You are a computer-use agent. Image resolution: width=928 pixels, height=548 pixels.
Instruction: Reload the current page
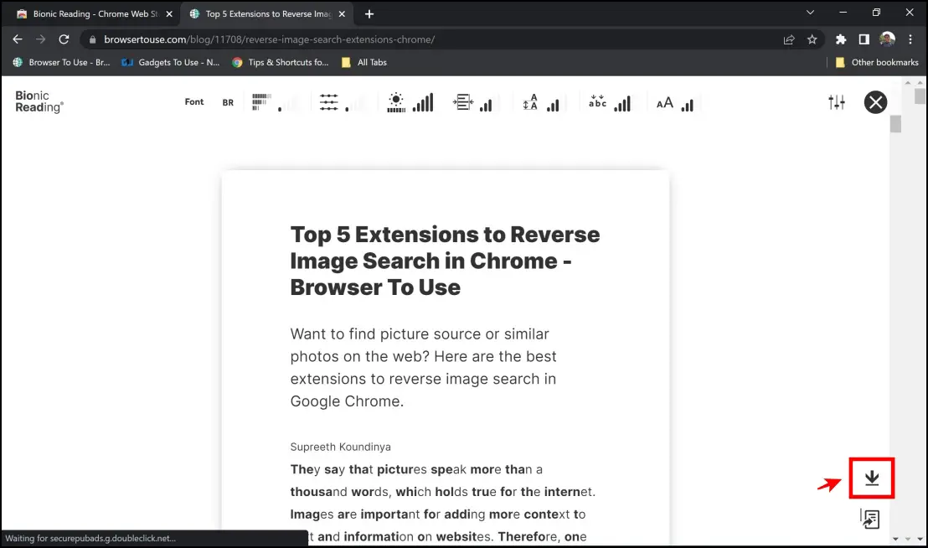point(64,39)
